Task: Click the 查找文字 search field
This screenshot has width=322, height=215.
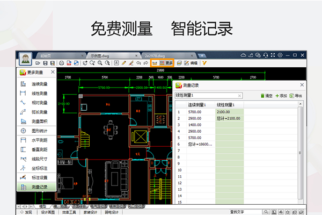Action: (x=245, y=212)
